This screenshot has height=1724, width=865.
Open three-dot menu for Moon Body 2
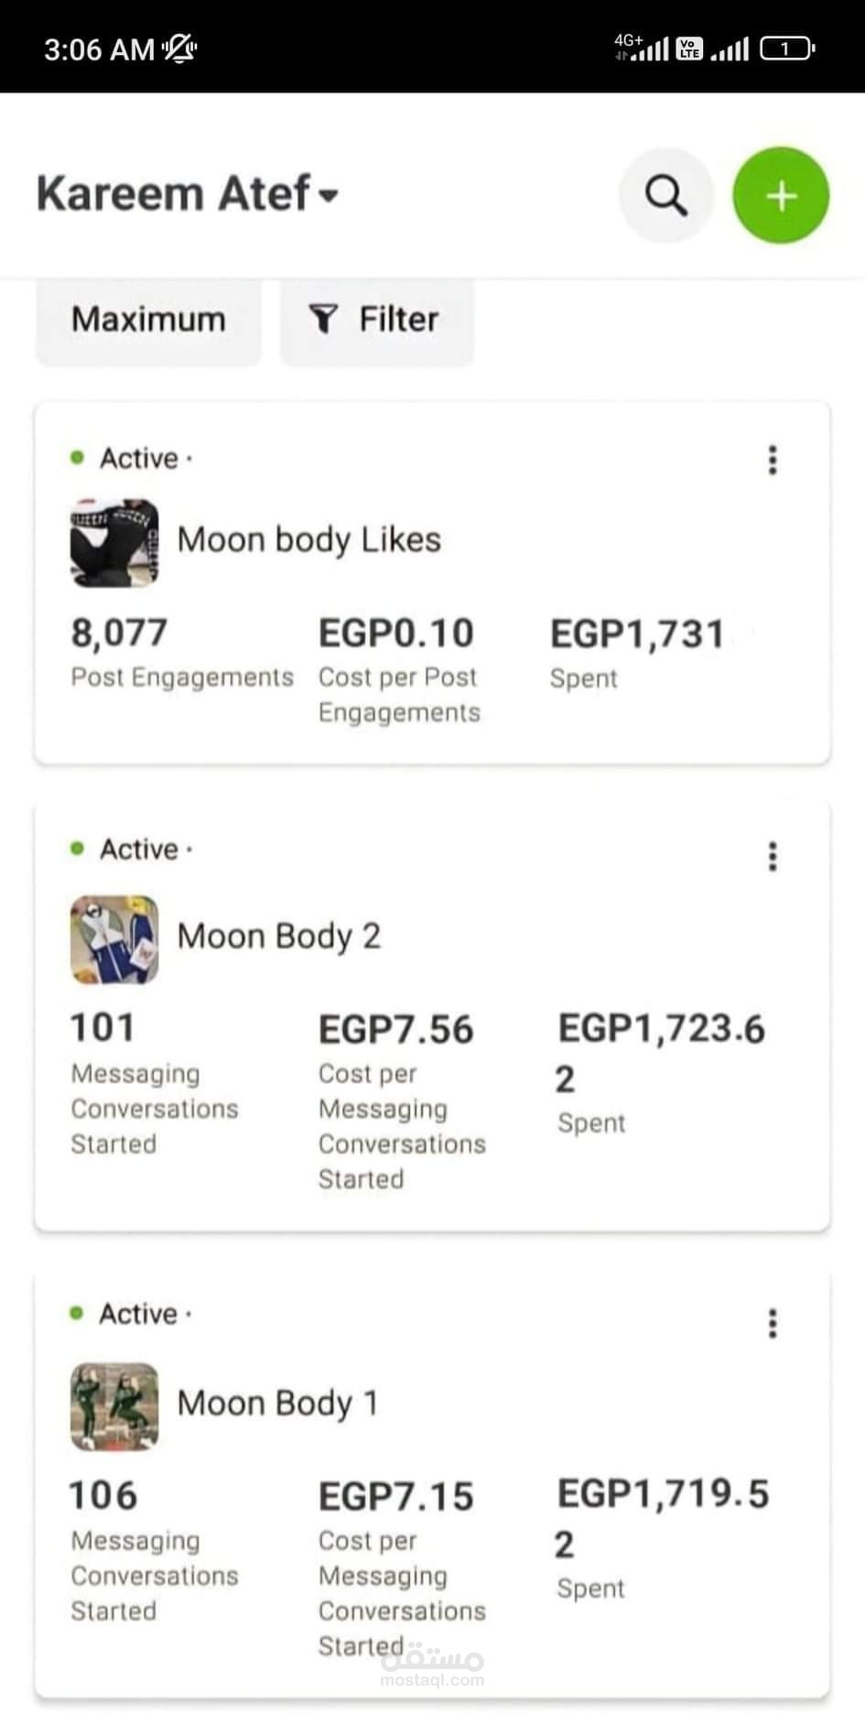[773, 857]
